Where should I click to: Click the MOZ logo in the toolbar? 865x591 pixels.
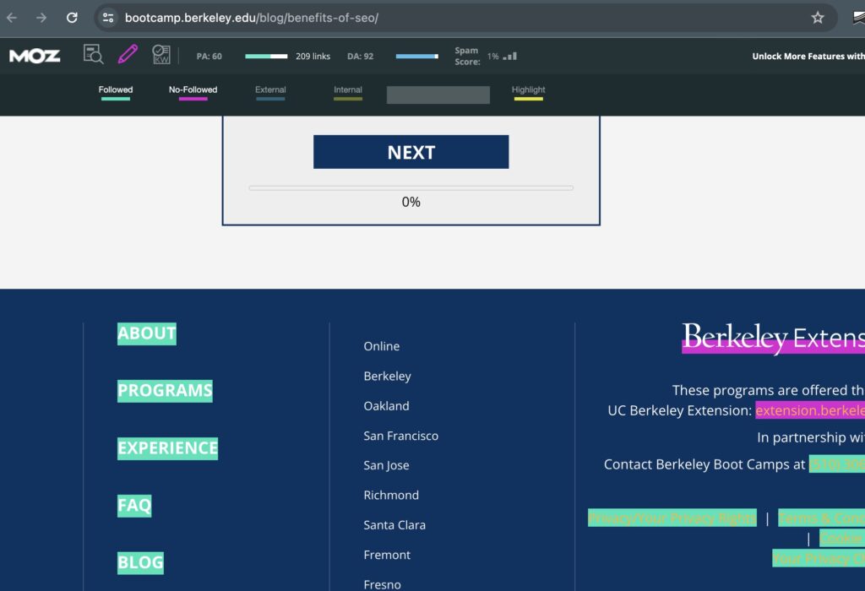click(34, 56)
